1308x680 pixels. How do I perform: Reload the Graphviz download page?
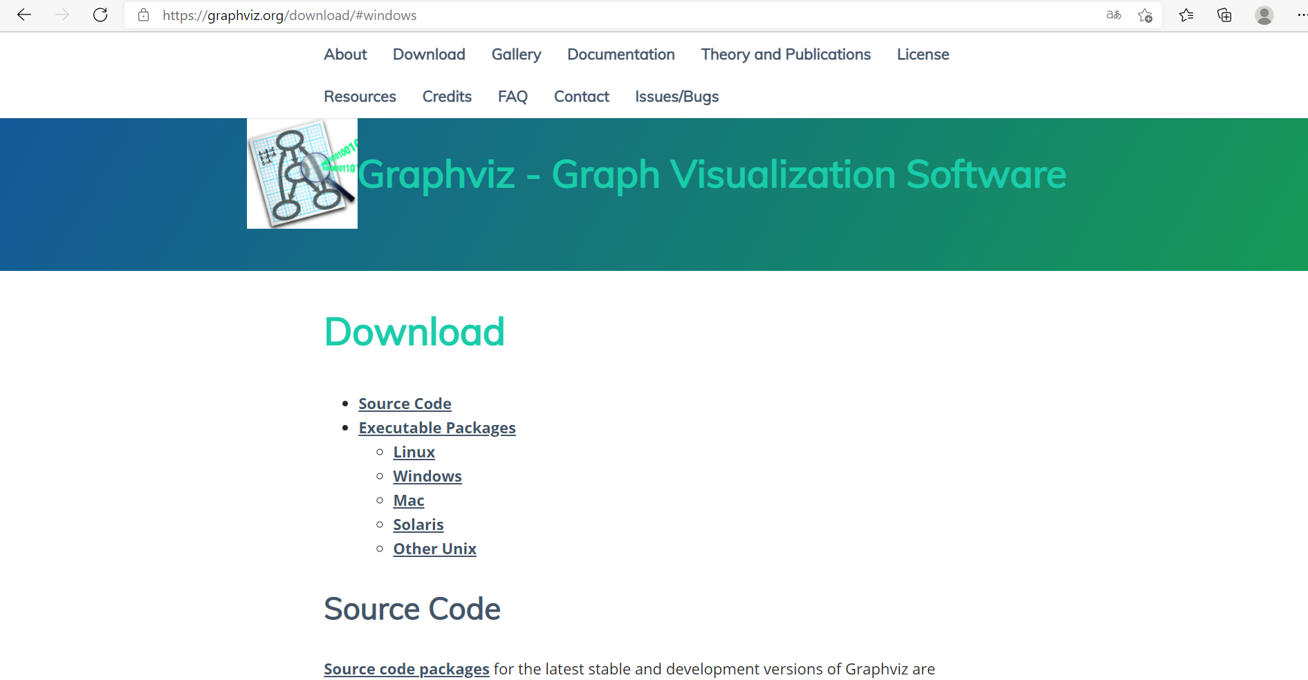click(x=100, y=15)
